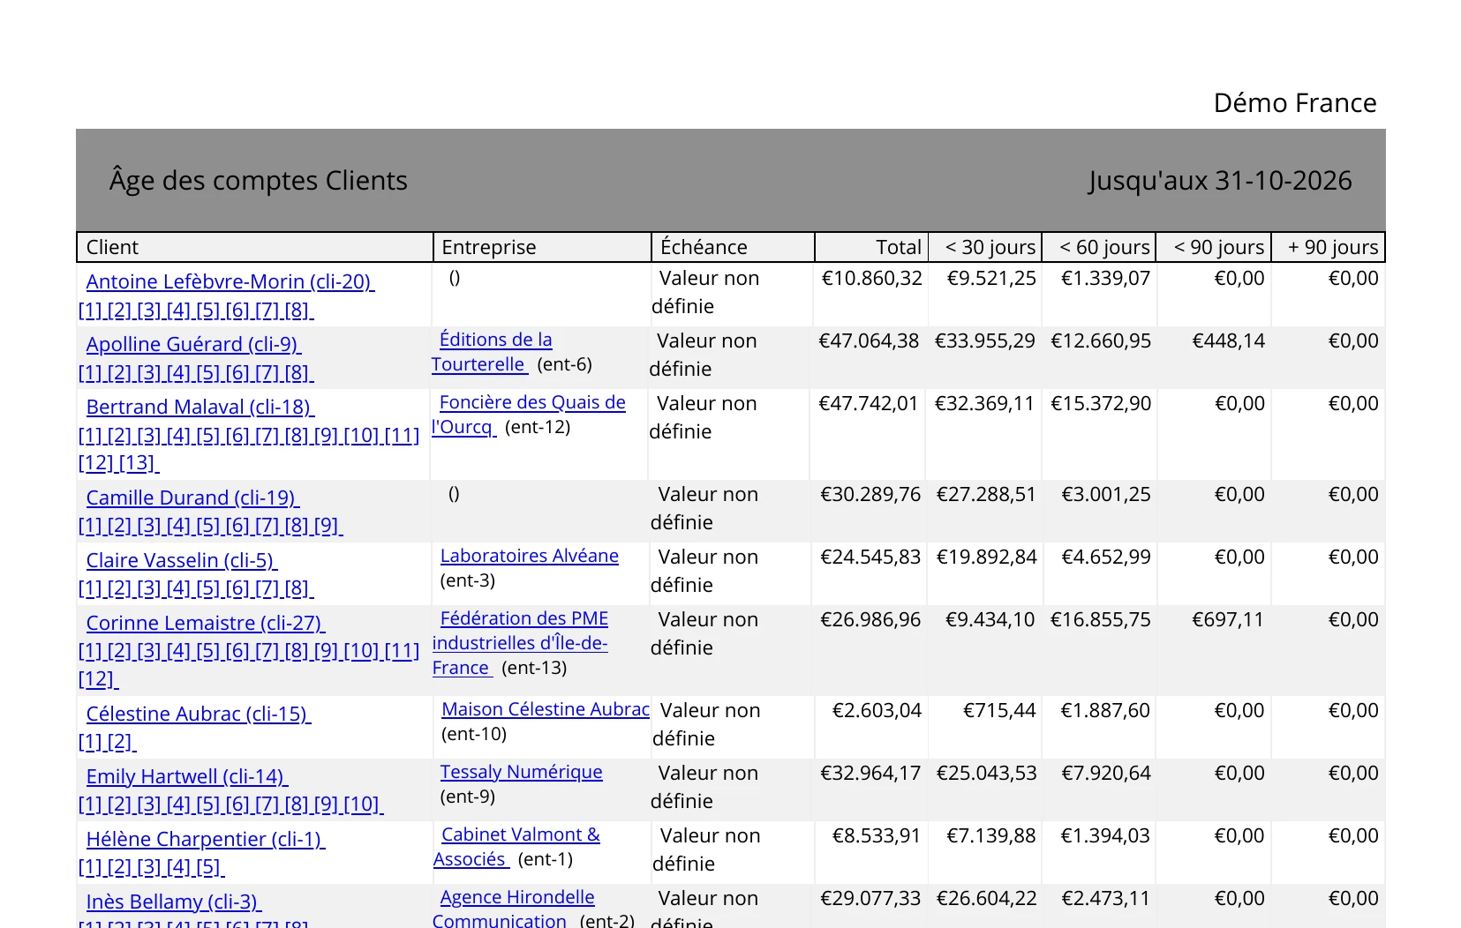
Task: Open invoice [2] of Célestine Aubrac
Action: [122, 742]
